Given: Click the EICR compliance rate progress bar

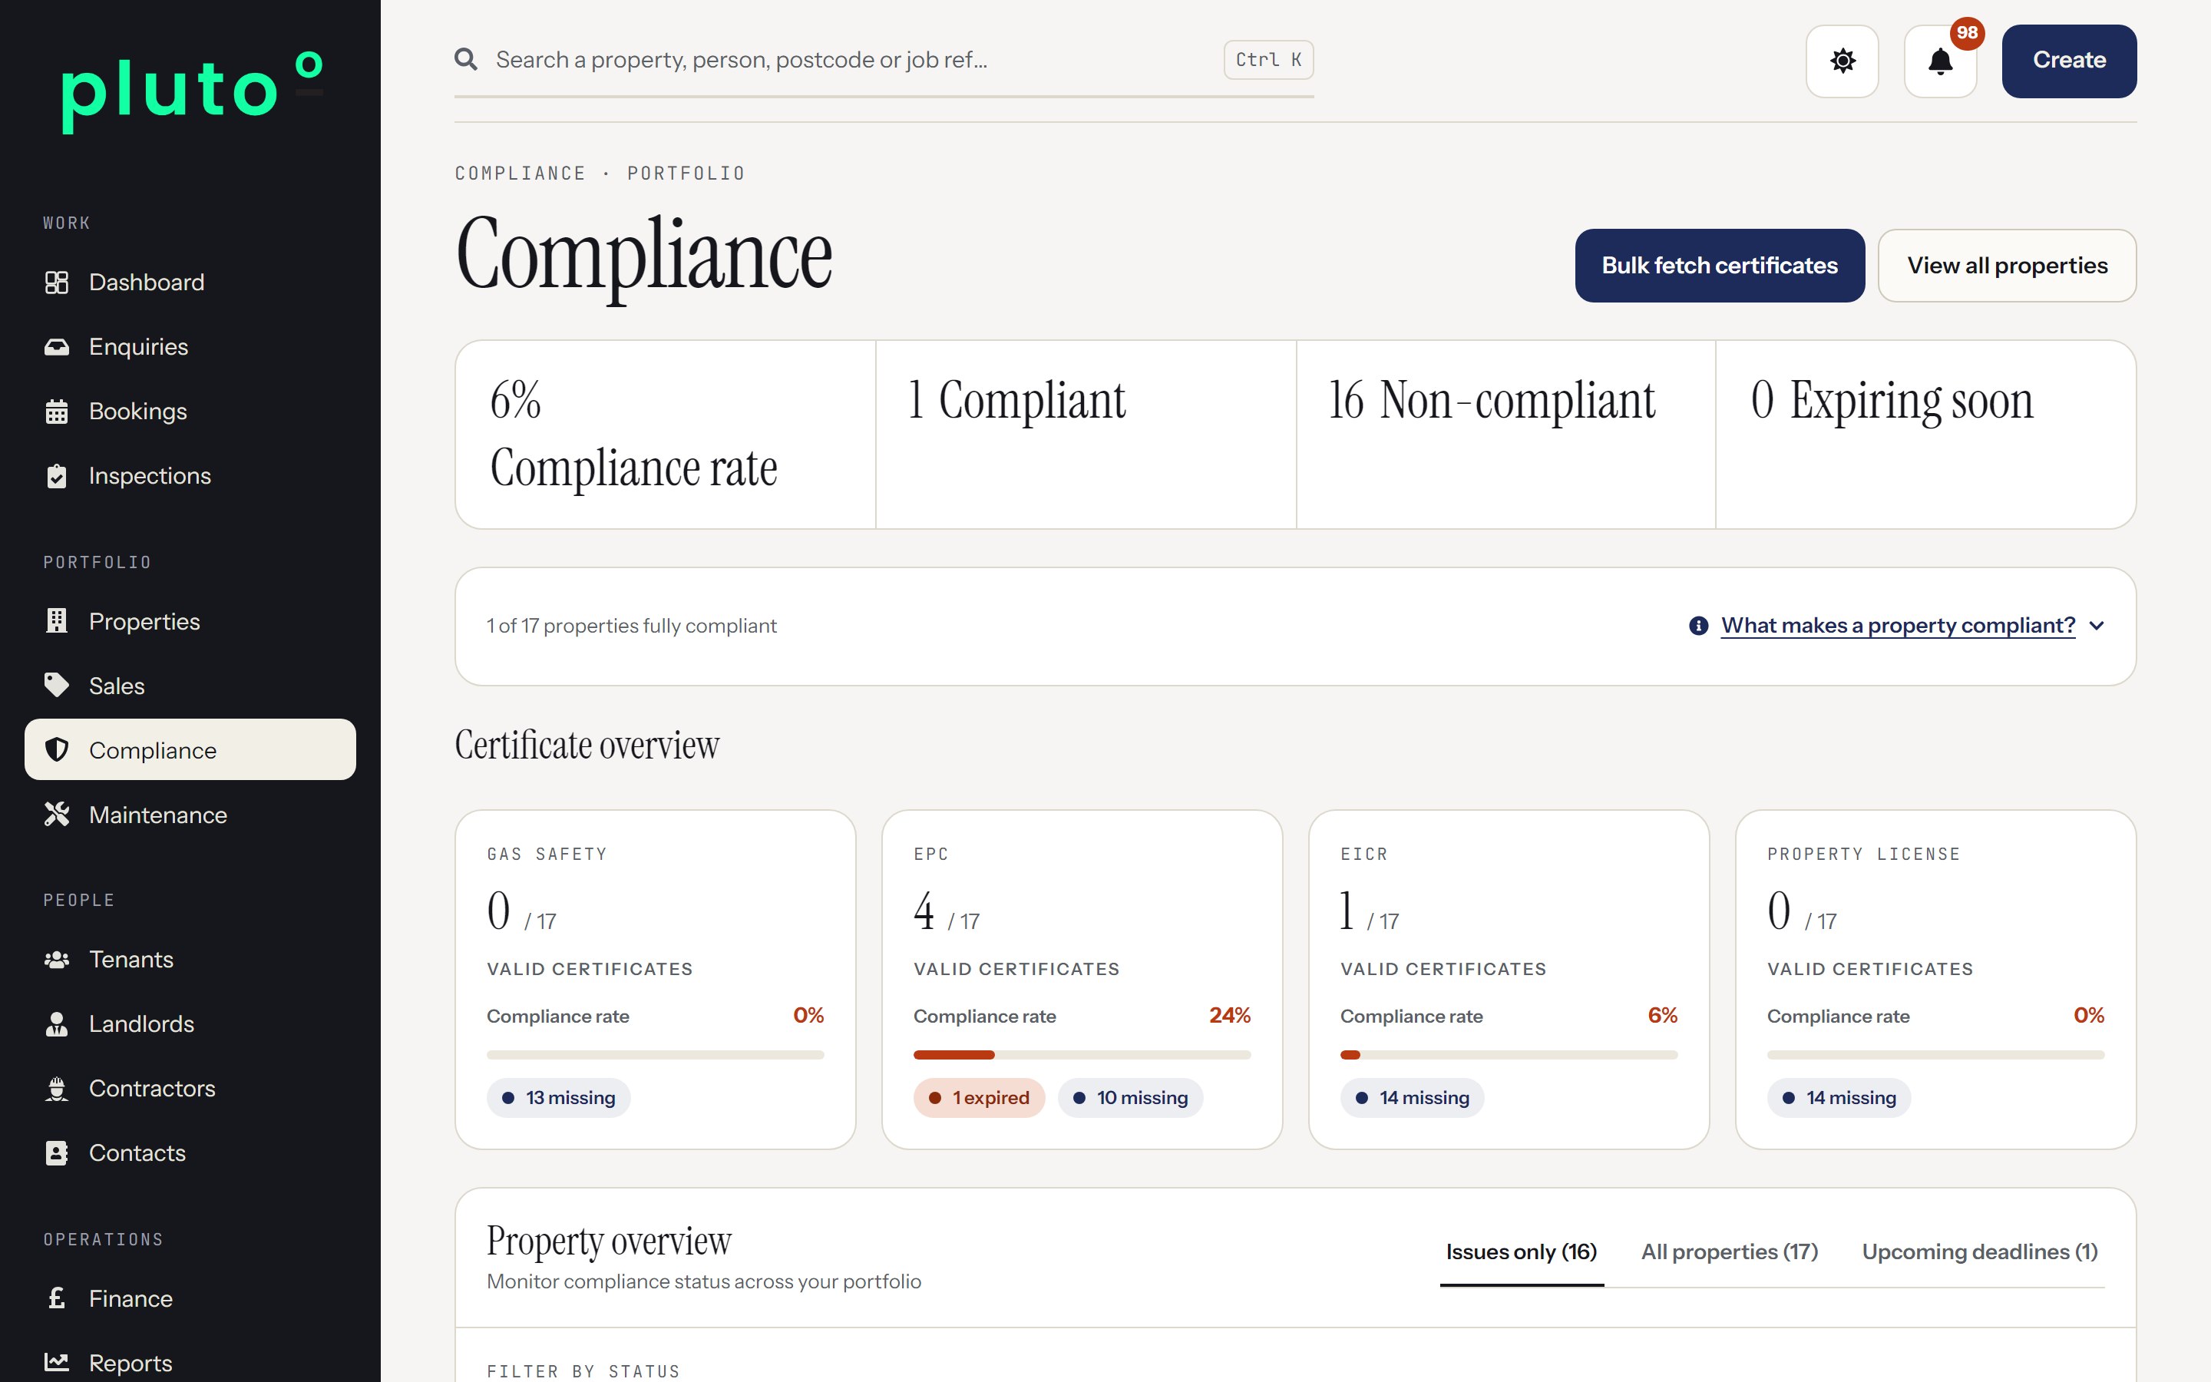Looking at the screenshot, I should pos(1509,1055).
